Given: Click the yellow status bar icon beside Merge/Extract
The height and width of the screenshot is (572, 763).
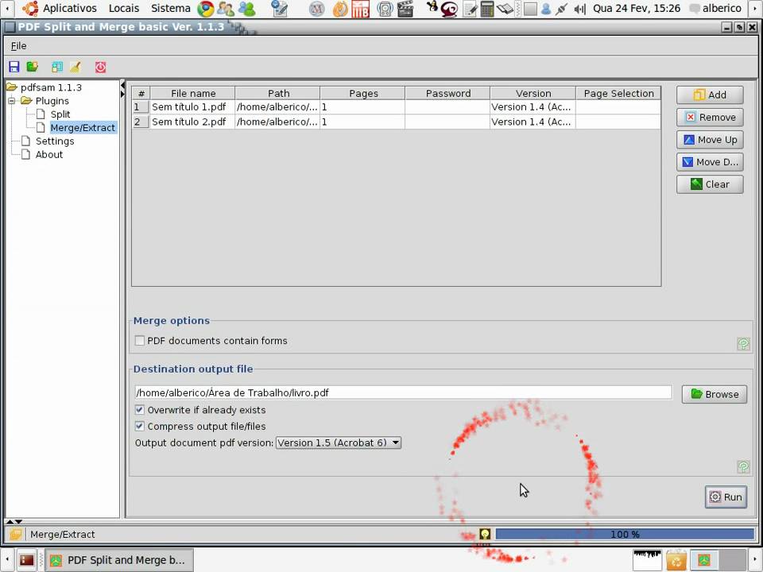Looking at the screenshot, I should pos(16,534).
